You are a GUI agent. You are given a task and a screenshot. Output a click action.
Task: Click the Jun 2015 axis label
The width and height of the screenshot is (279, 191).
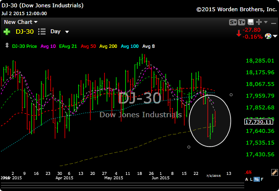(x=161, y=178)
